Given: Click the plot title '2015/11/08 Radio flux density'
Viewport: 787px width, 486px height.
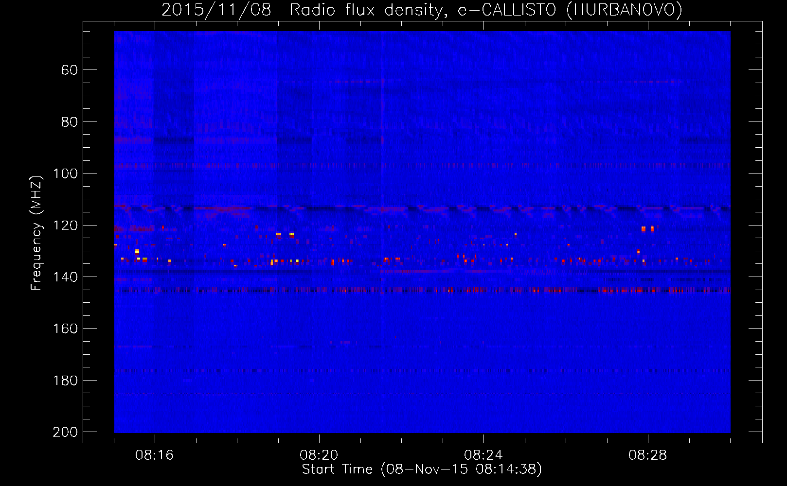Looking at the screenshot, I should [422, 10].
